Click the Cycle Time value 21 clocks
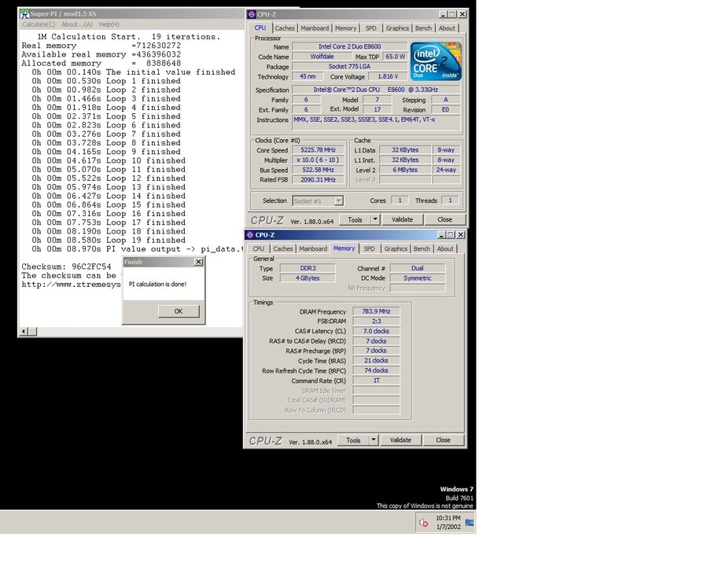Screen dimensions: 708x566 tap(376, 361)
